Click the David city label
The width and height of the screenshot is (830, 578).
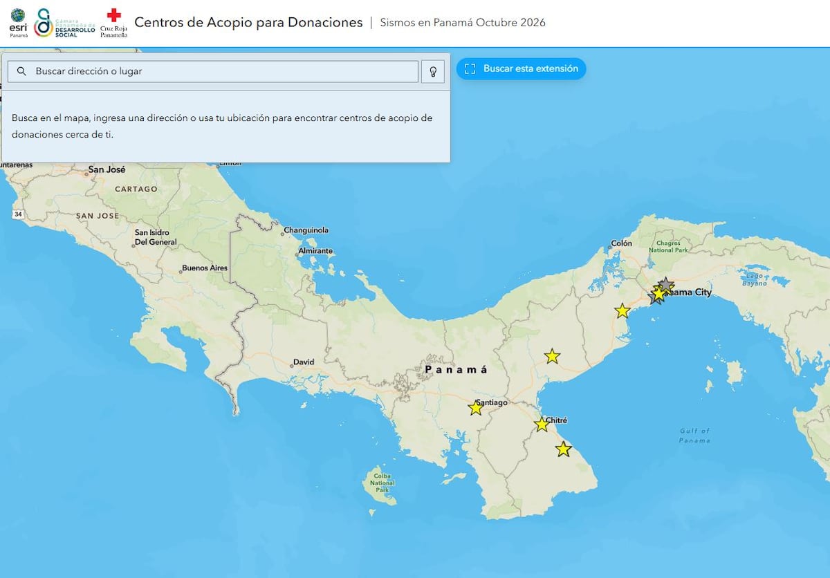pos(304,362)
